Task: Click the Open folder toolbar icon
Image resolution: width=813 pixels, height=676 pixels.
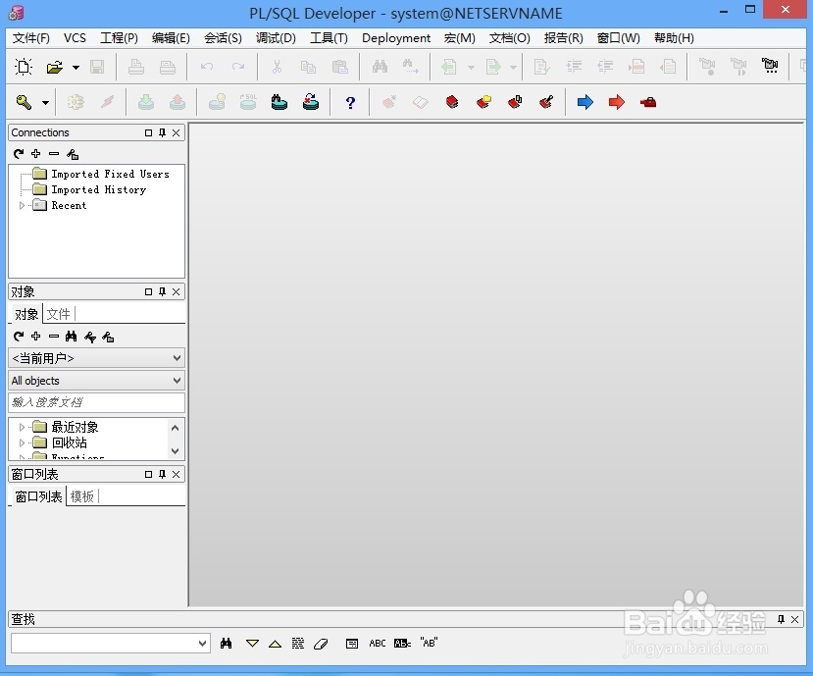Action: [55, 67]
